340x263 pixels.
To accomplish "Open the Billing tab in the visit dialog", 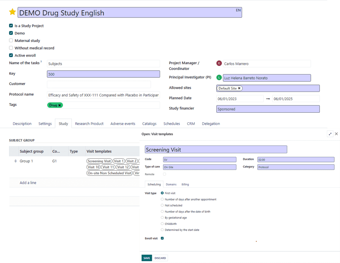I will pos(185,184).
